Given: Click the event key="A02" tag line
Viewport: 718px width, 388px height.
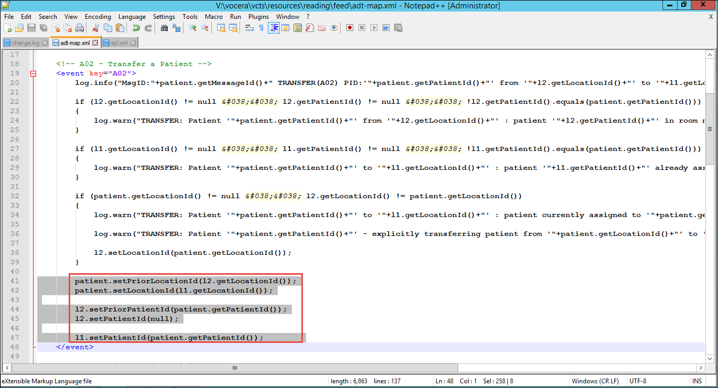Looking at the screenshot, I should pos(96,73).
